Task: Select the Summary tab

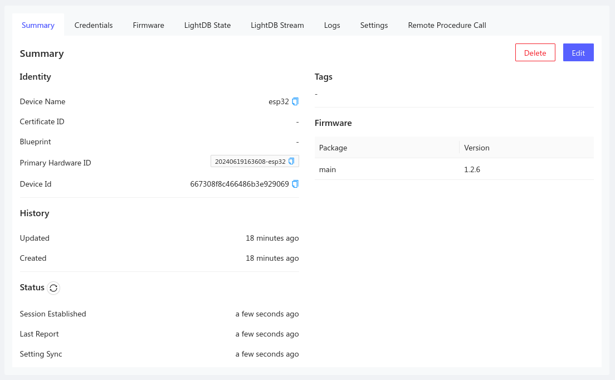Action: [x=37, y=25]
